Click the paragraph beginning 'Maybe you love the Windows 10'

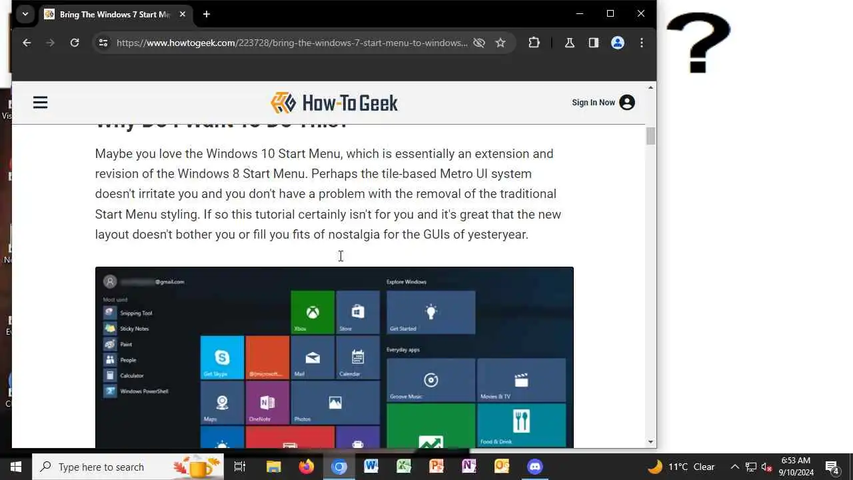(x=328, y=194)
